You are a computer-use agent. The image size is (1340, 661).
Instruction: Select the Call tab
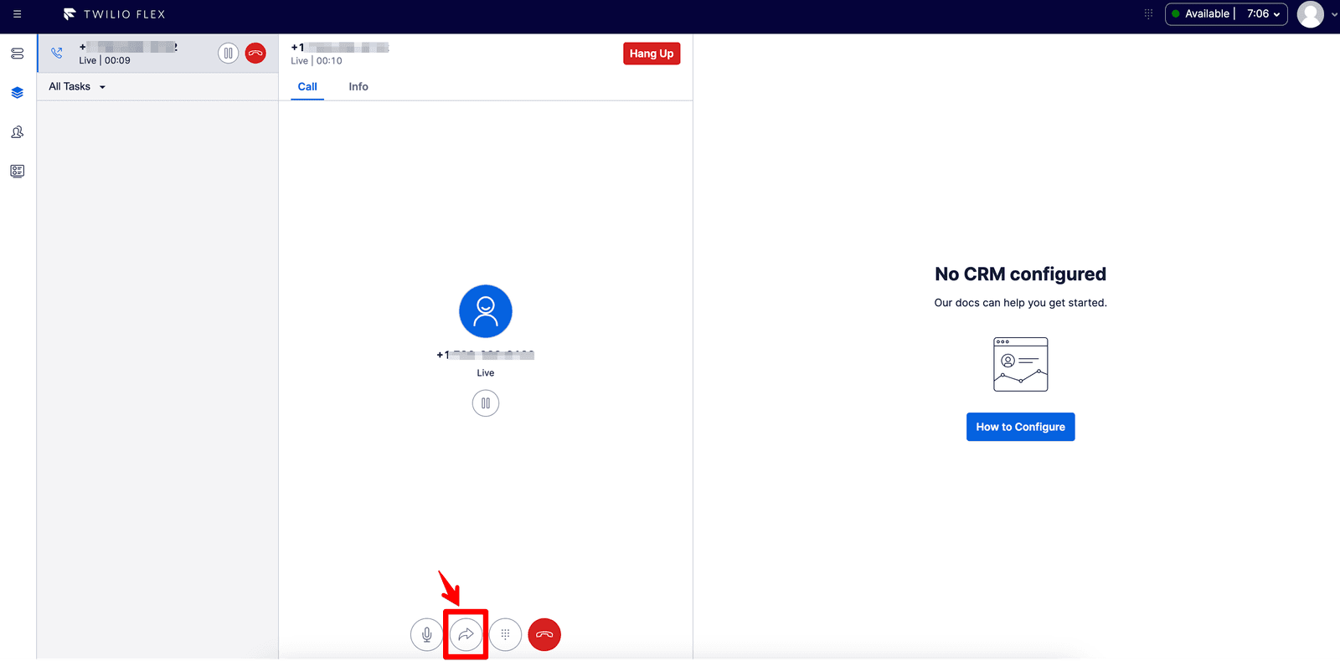(307, 87)
